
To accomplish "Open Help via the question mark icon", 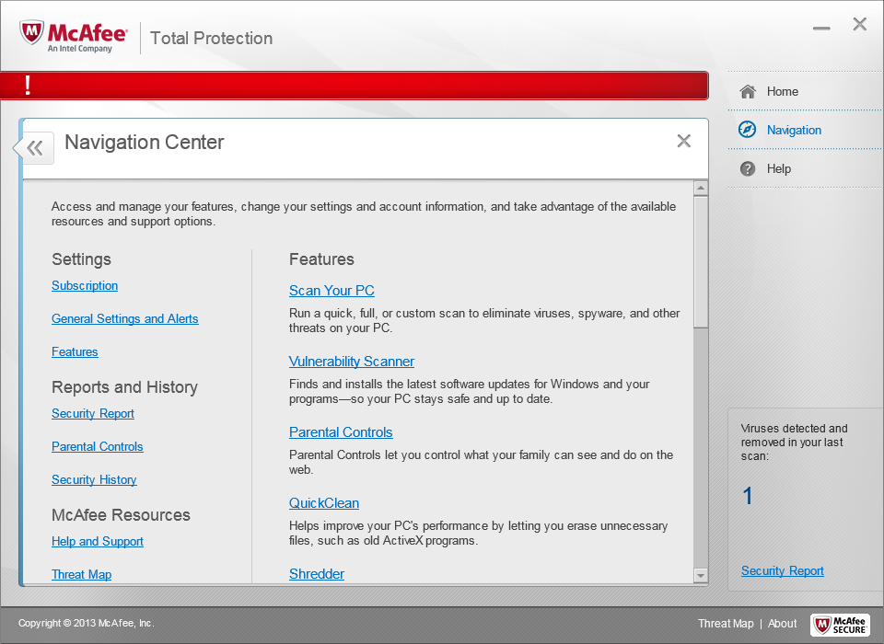I will tap(748, 168).
